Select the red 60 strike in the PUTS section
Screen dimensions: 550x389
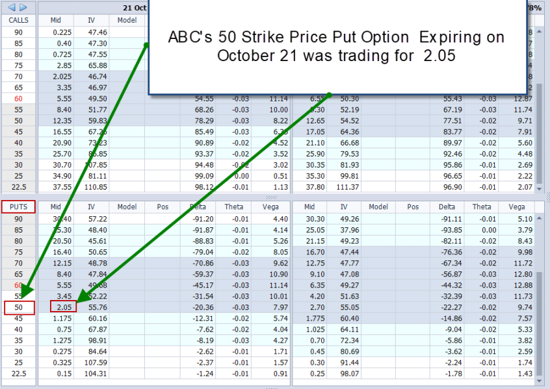[x=18, y=284]
